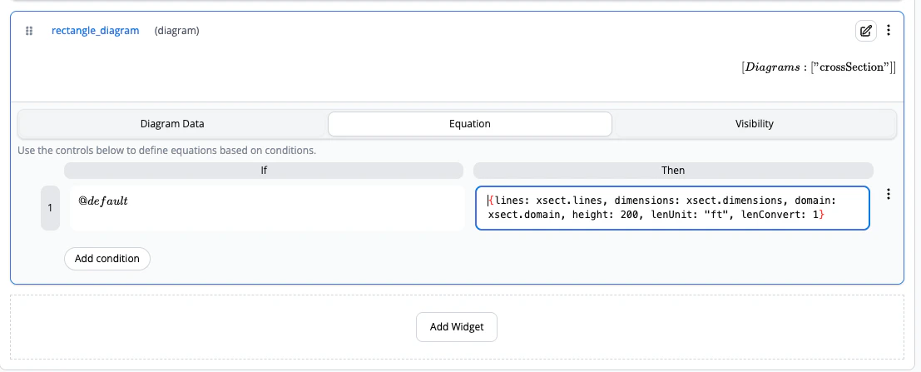This screenshot has height=372, width=921.
Task: Open the rectangle_diagram name link
Action: [95, 31]
